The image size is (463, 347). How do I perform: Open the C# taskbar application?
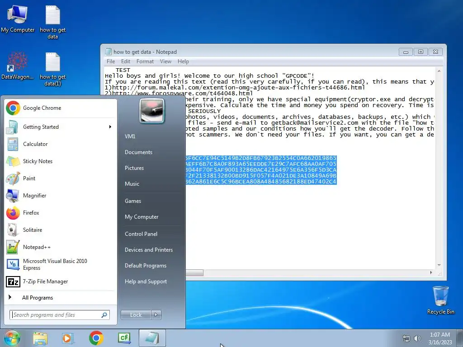124,338
